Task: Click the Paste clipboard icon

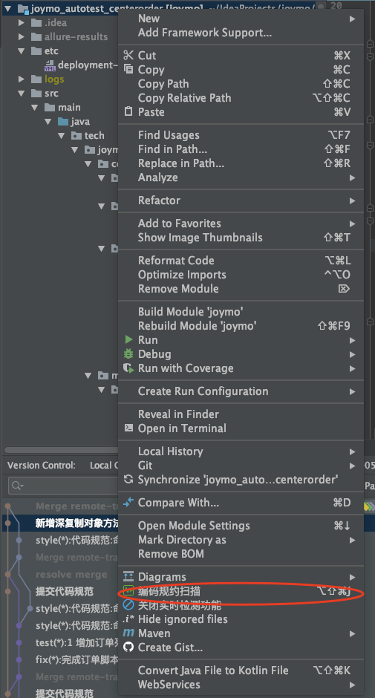Action: tap(128, 111)
